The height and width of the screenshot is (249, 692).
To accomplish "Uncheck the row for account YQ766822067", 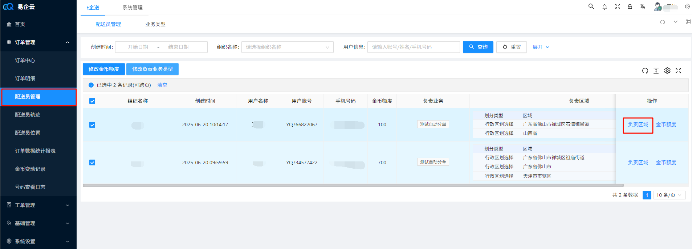I will (x=92, y=125).
